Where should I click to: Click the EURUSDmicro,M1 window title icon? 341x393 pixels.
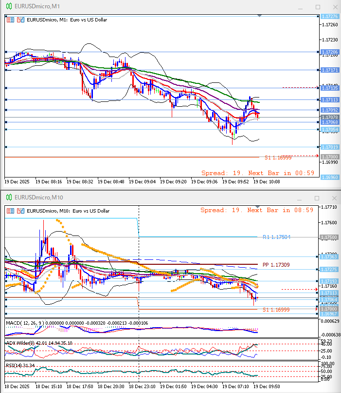pyautogui.click(x=9, y=7)
